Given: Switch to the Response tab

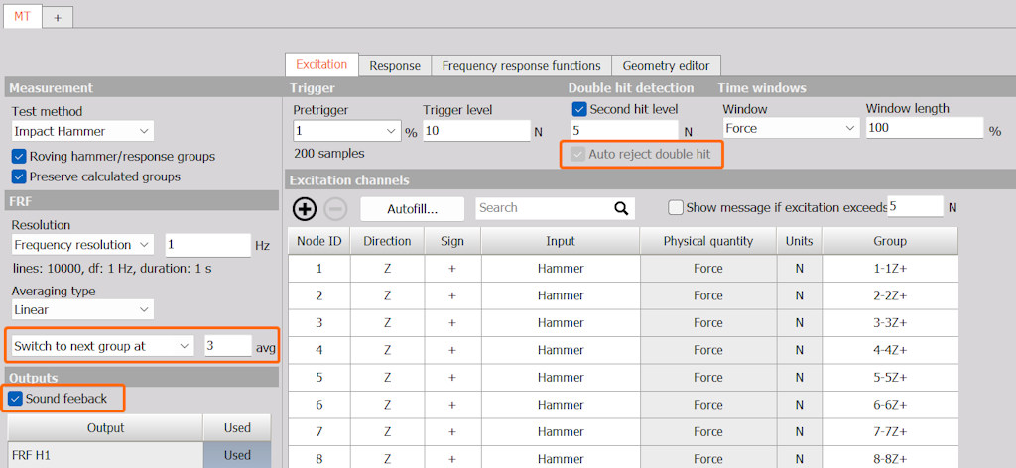Looking at the screenshot, I should 395,66.
